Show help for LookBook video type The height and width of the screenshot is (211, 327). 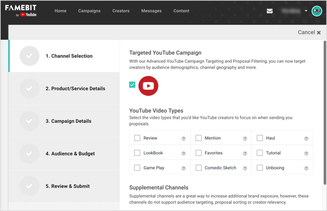tap(183, 153)
